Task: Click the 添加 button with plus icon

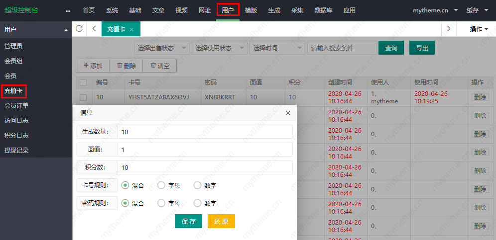Action: coord(93,66)
